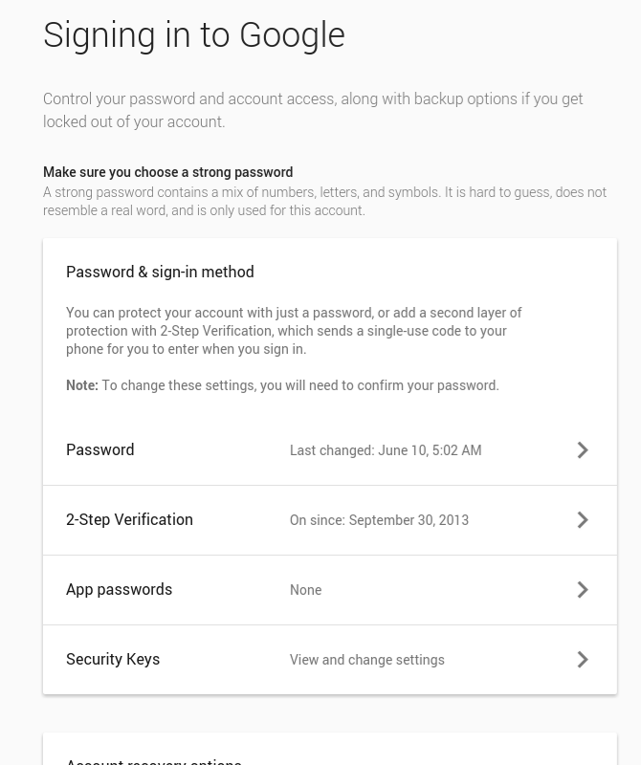This screenshot has width=641, height=765.
Task: Click the Security Keys label
Action: coord(113,659)
